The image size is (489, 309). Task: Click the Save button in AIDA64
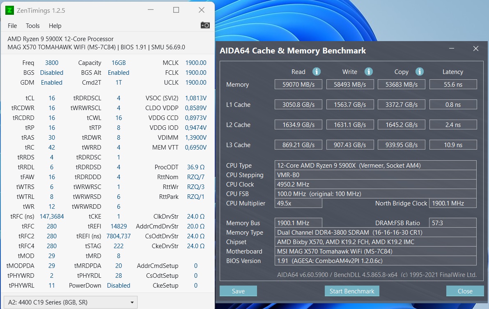click(238, 291)
